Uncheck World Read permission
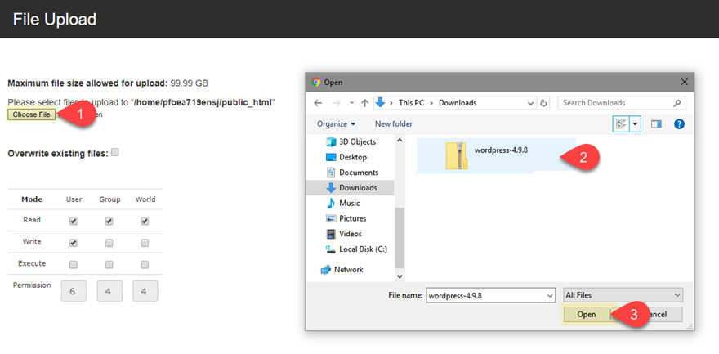The width and height of the screenshot is (719, 354). (145, 221)
